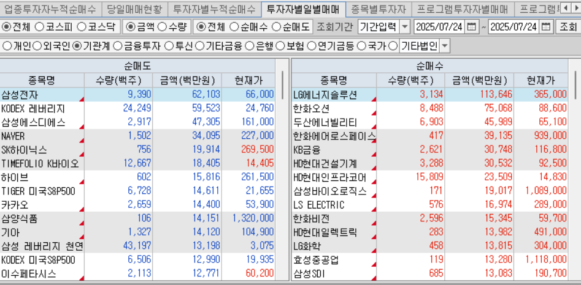Screen dimensions: 581x285
Task: Select the TIMEFOLIO K바이오 row
Action: click(137, 163)
